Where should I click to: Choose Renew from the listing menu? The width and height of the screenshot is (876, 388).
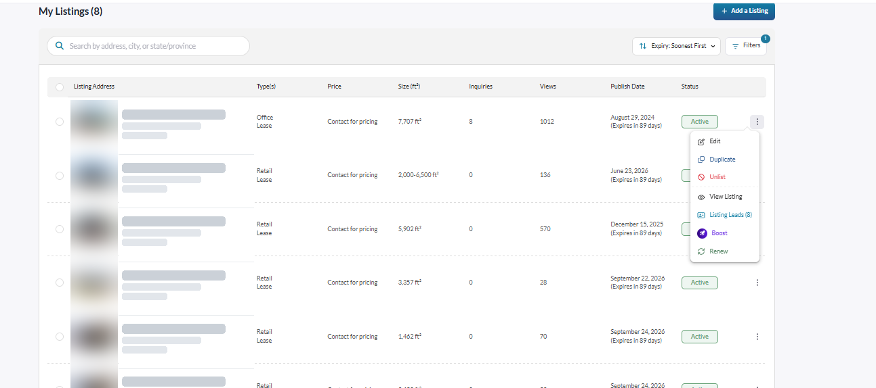pos(719,251)
